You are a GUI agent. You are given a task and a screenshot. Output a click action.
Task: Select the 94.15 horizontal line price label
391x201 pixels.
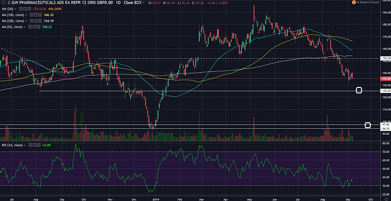coord(386,128)
